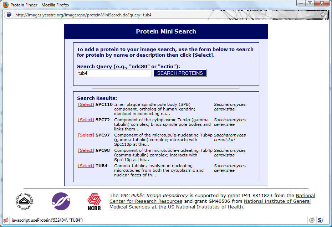The image size is (332, 227).
Task: Click the YRC site icon beside URL
Action: [x=9, y=15]
